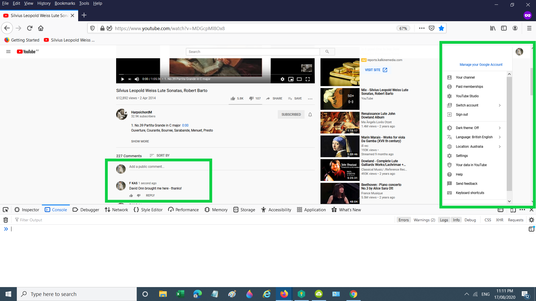This screenshot has width=536, height=301.
Task: Open console settings gear icon
Action: (x=532, y=220)
